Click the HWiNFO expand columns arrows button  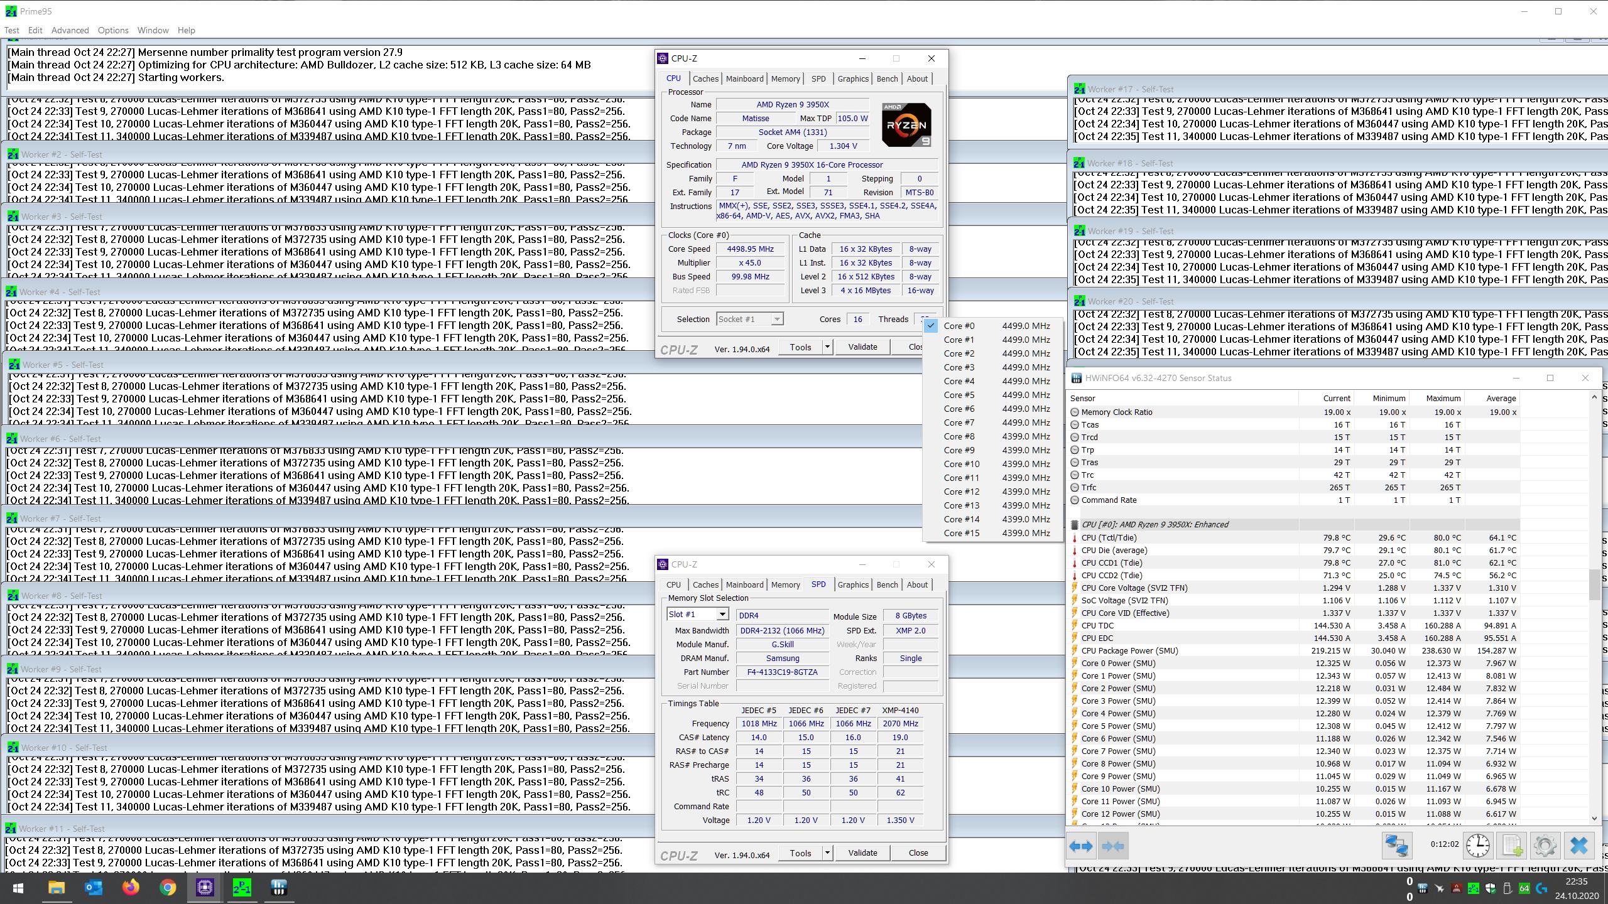[1081, 846]
